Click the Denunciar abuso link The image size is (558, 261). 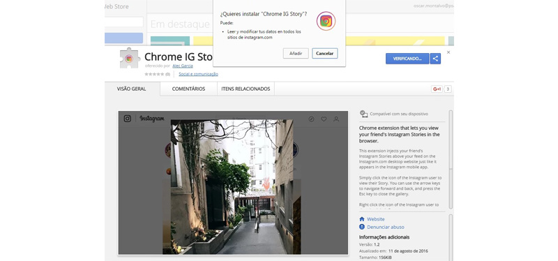386,227
